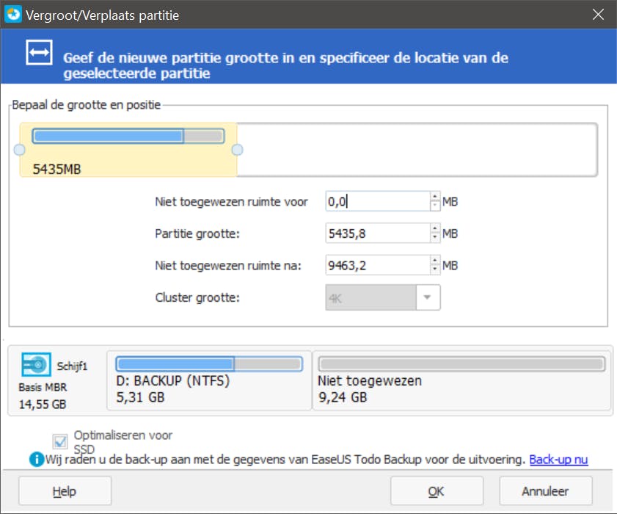Screen dimensions: 617x514
Task: Click the 5435MB partition block
Action: (x=128, y=150)
